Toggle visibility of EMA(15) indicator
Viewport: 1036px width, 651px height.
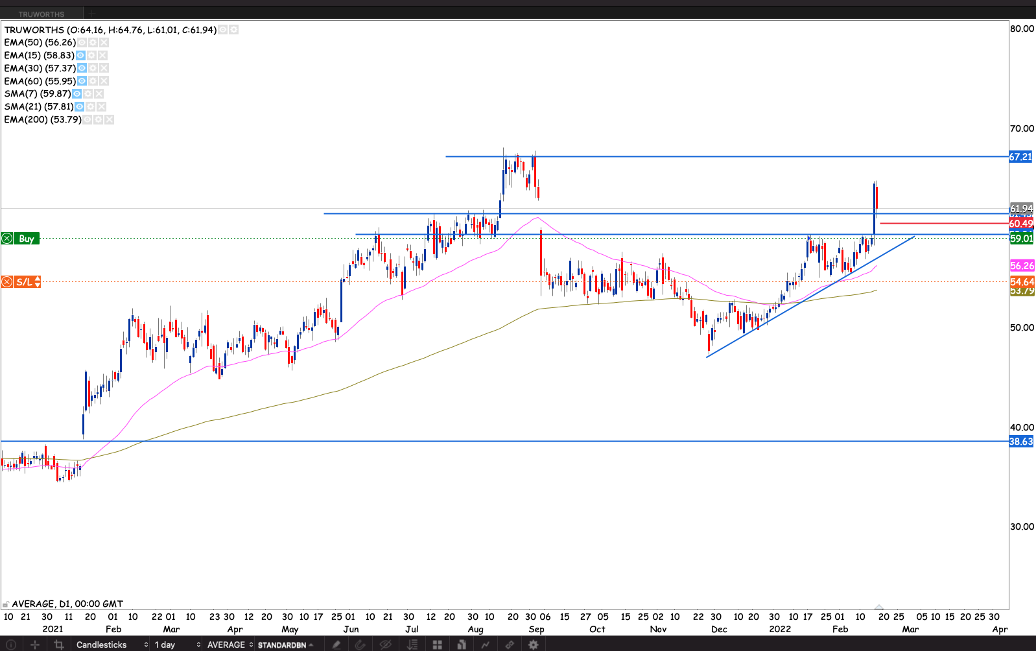80,55
